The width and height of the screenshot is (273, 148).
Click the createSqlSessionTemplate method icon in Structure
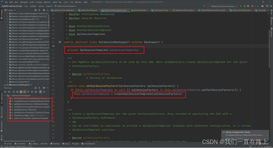coord(10,101)
